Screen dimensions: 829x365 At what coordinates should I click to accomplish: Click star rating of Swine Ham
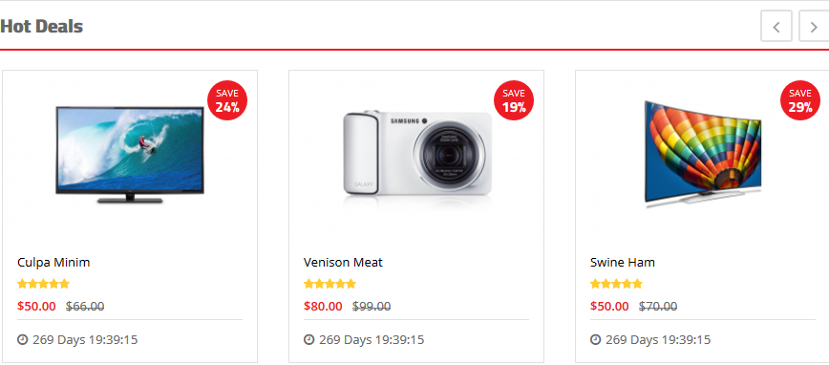point(616,284)
